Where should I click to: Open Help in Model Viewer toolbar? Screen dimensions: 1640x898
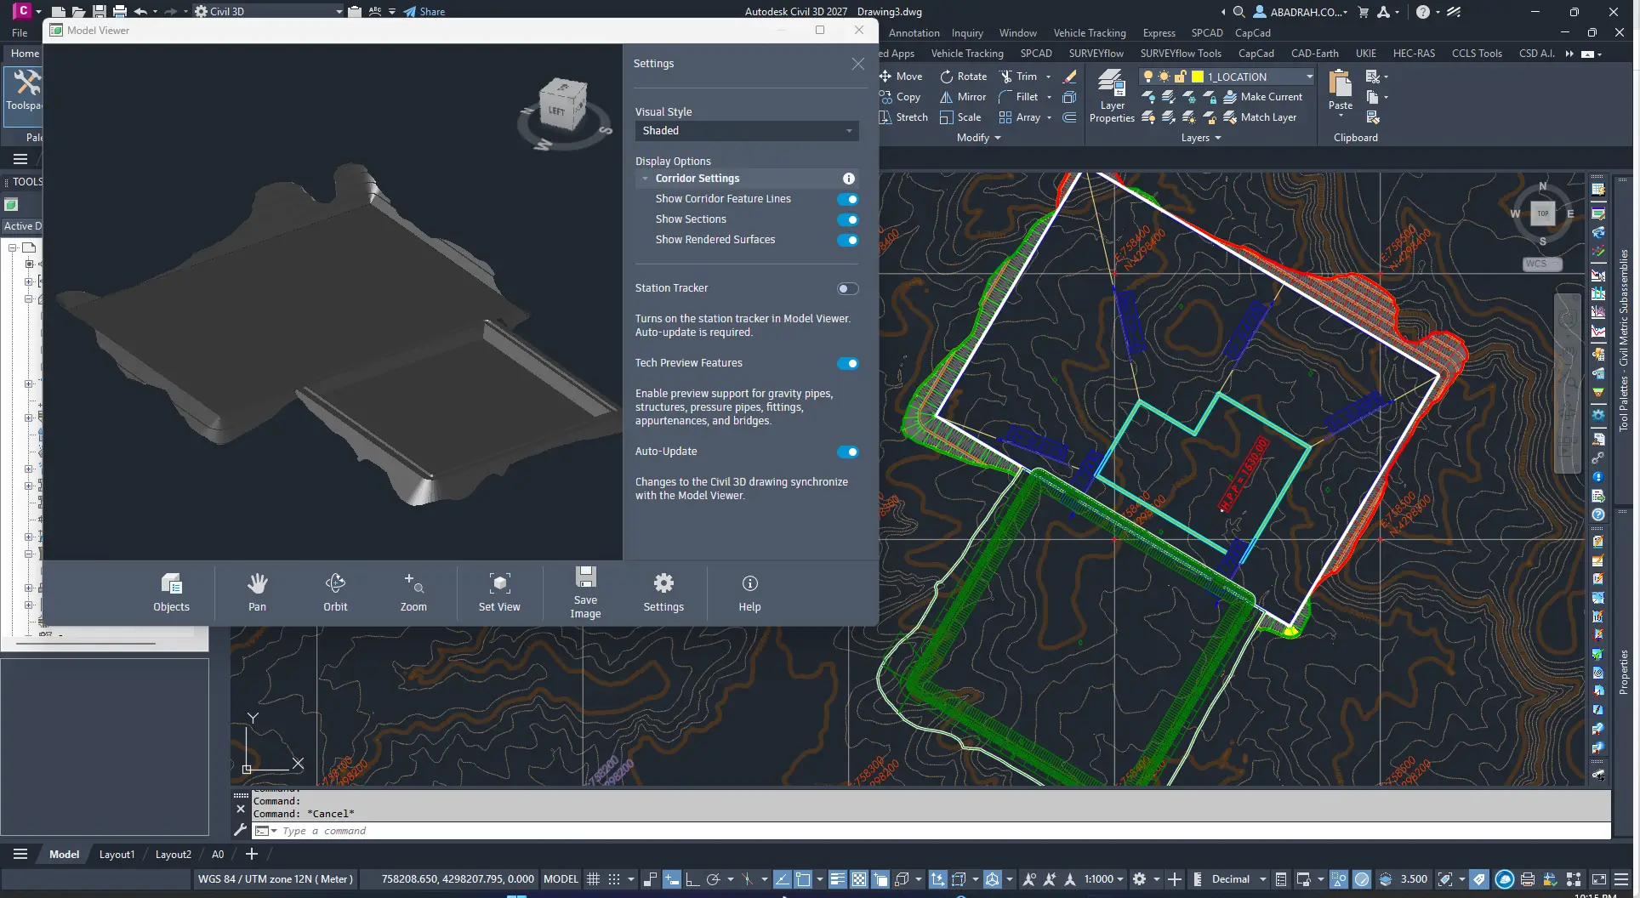(x=749, y=592)
